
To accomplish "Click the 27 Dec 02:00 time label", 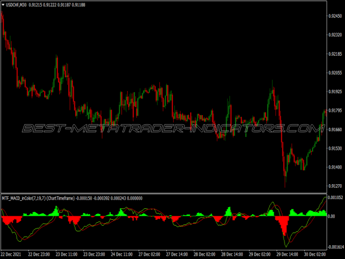I will [149, 254].
